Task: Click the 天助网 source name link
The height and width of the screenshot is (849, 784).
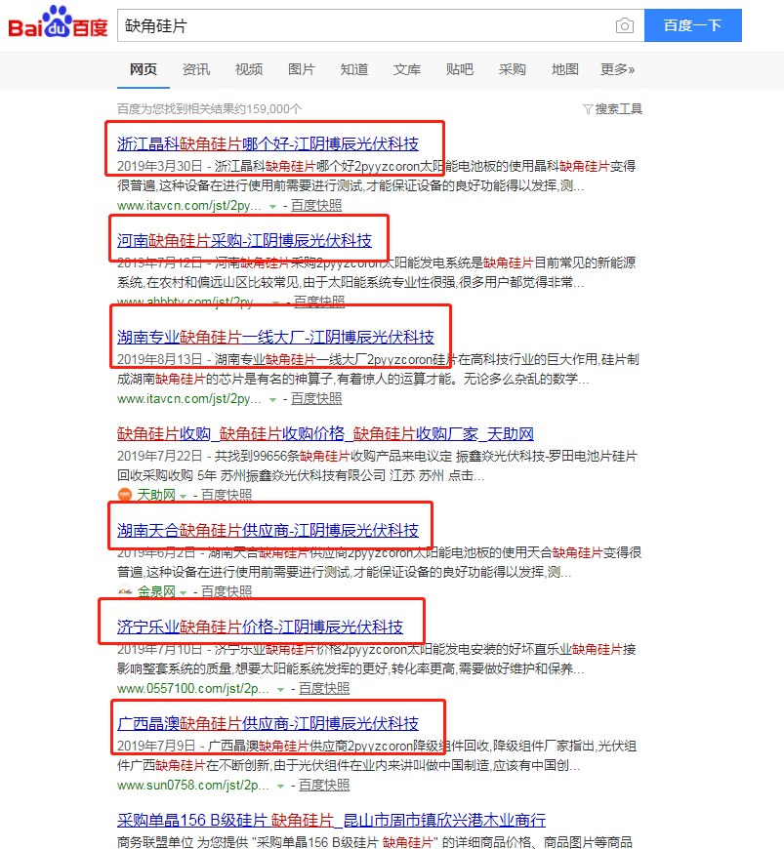Action: pyautogui.click(x=156, y=495)
